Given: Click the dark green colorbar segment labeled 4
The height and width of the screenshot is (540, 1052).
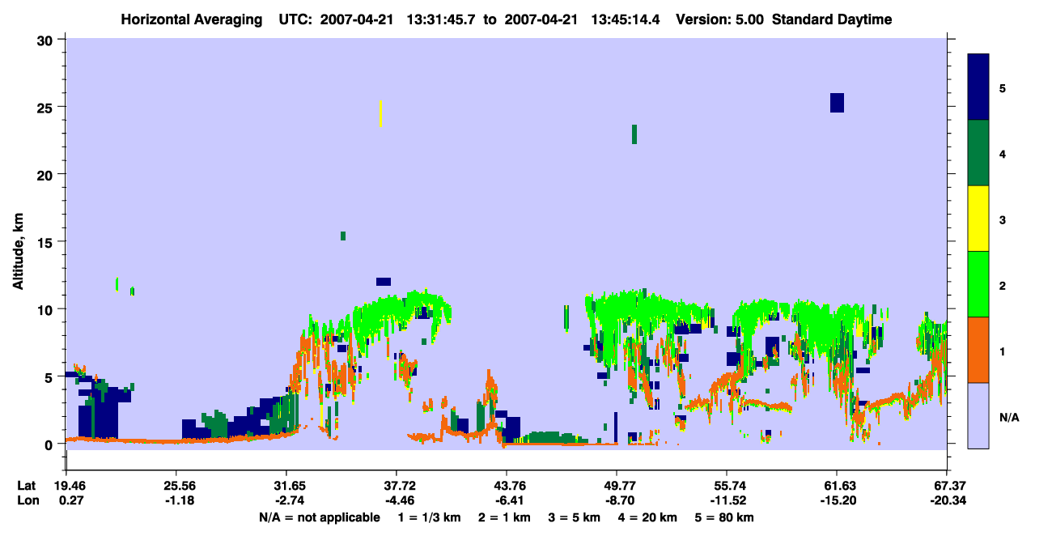Looking at the screenshot, I should click(978, 153).
